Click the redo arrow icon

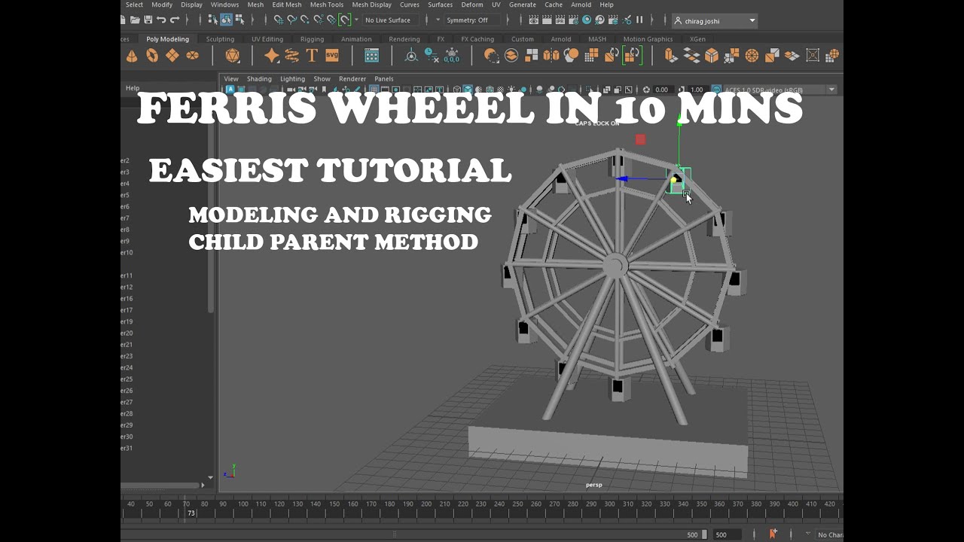[175, 20]
